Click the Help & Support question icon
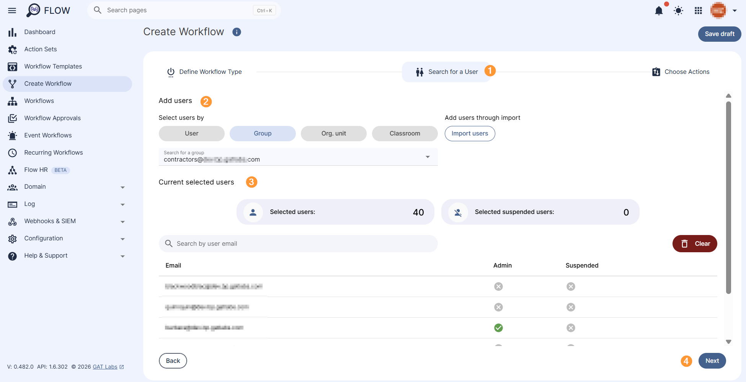746x382 pixels. pos(12,256)
